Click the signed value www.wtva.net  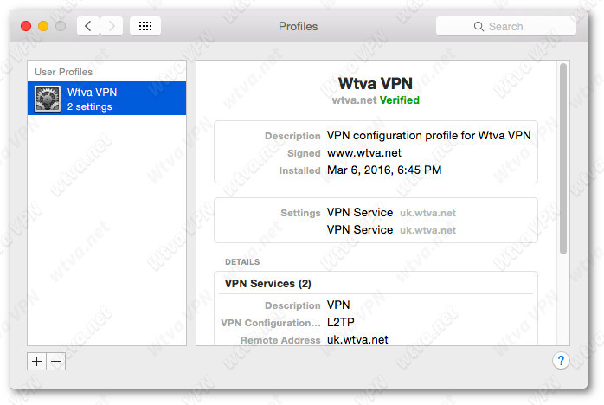(364, 153)
